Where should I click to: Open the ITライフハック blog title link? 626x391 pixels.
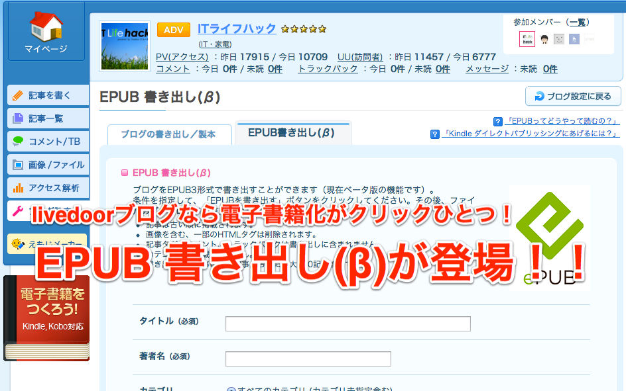[237, 28]
